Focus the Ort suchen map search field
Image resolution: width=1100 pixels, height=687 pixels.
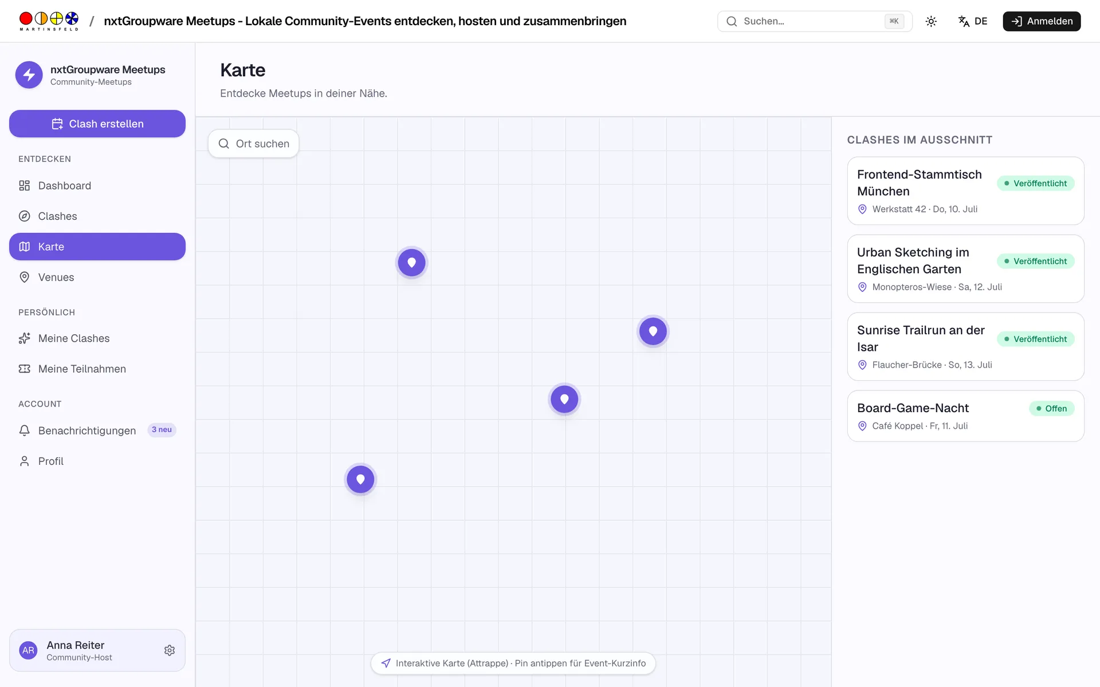pyautogui.click(x=253, y=144)
